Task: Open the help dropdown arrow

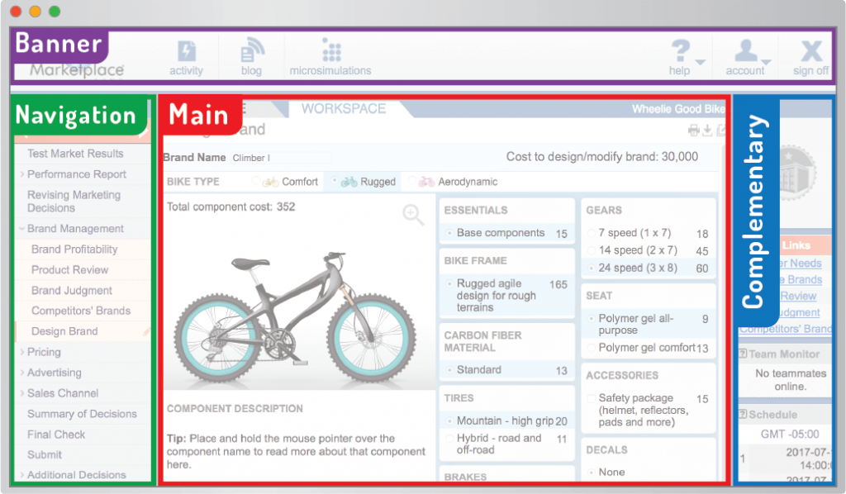Action: (701, 62)
